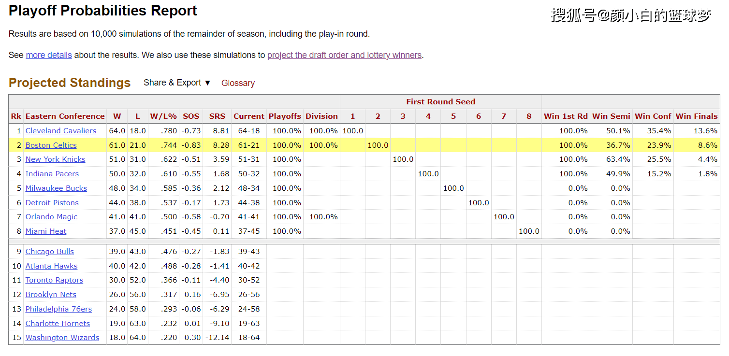Screen dimensions: 729x356
Task: Select Cavaliers' 8.81 SRS value
Action: [x=221, y=130]
